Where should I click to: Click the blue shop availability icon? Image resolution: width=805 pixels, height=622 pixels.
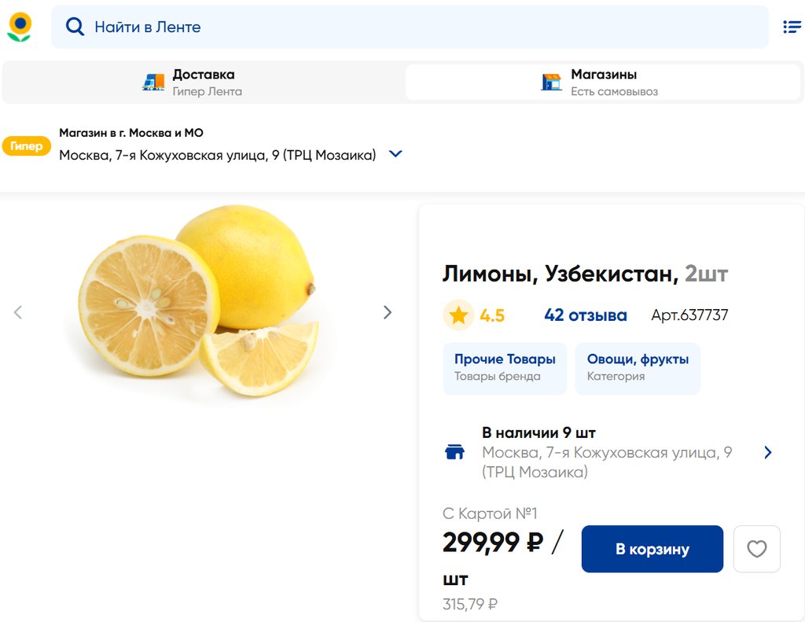(x=455, y=452)
